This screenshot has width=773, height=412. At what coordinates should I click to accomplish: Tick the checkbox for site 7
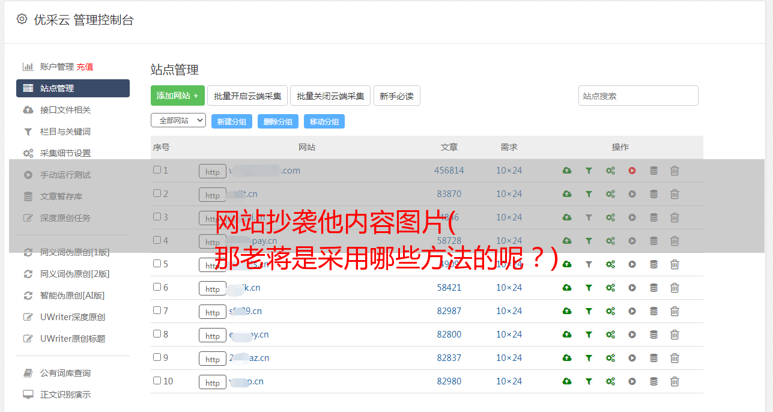tap(157, 311)
